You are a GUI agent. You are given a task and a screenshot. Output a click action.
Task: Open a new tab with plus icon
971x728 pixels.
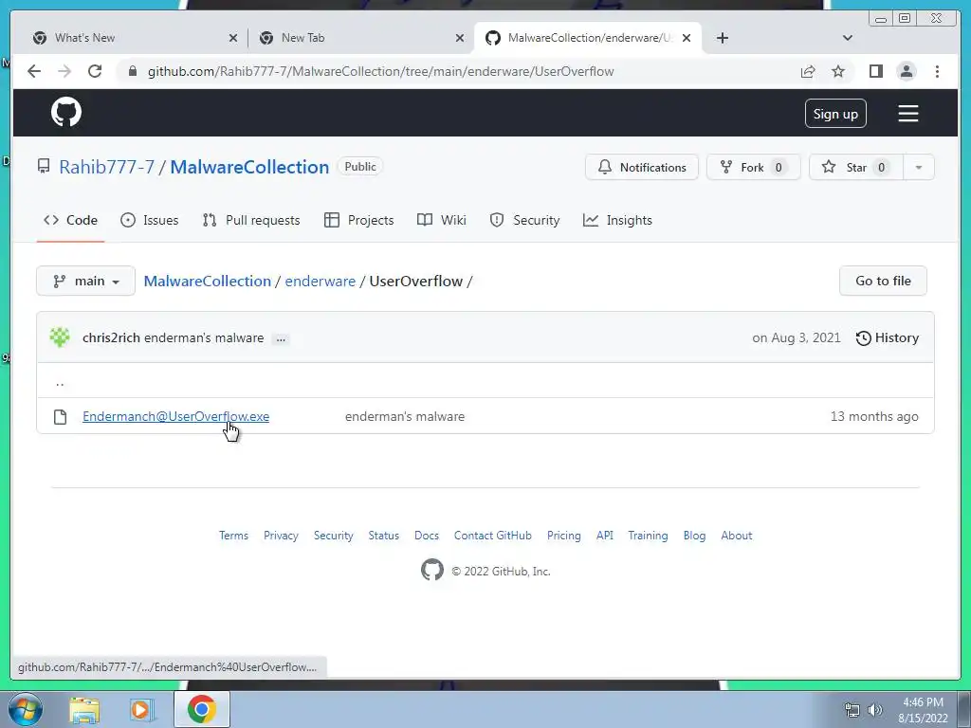(722, 38)
